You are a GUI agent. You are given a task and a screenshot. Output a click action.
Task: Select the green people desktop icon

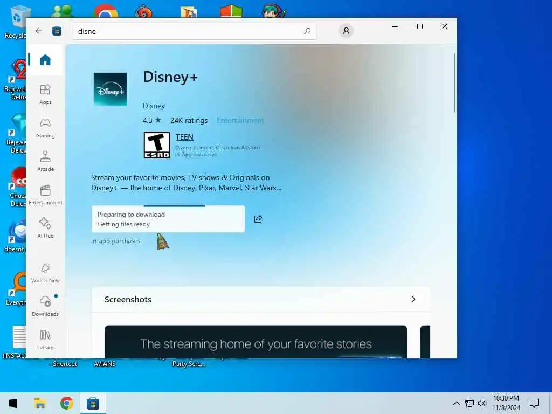coord(62,11)
